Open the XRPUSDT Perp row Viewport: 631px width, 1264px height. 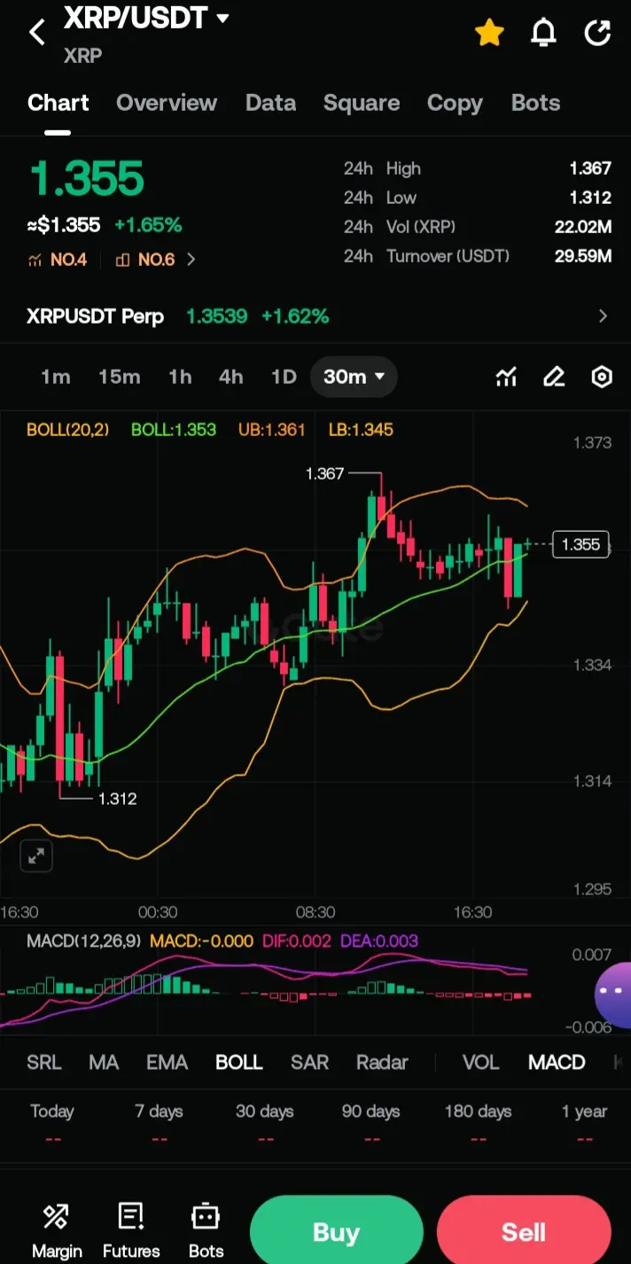(x=315, y=316)
